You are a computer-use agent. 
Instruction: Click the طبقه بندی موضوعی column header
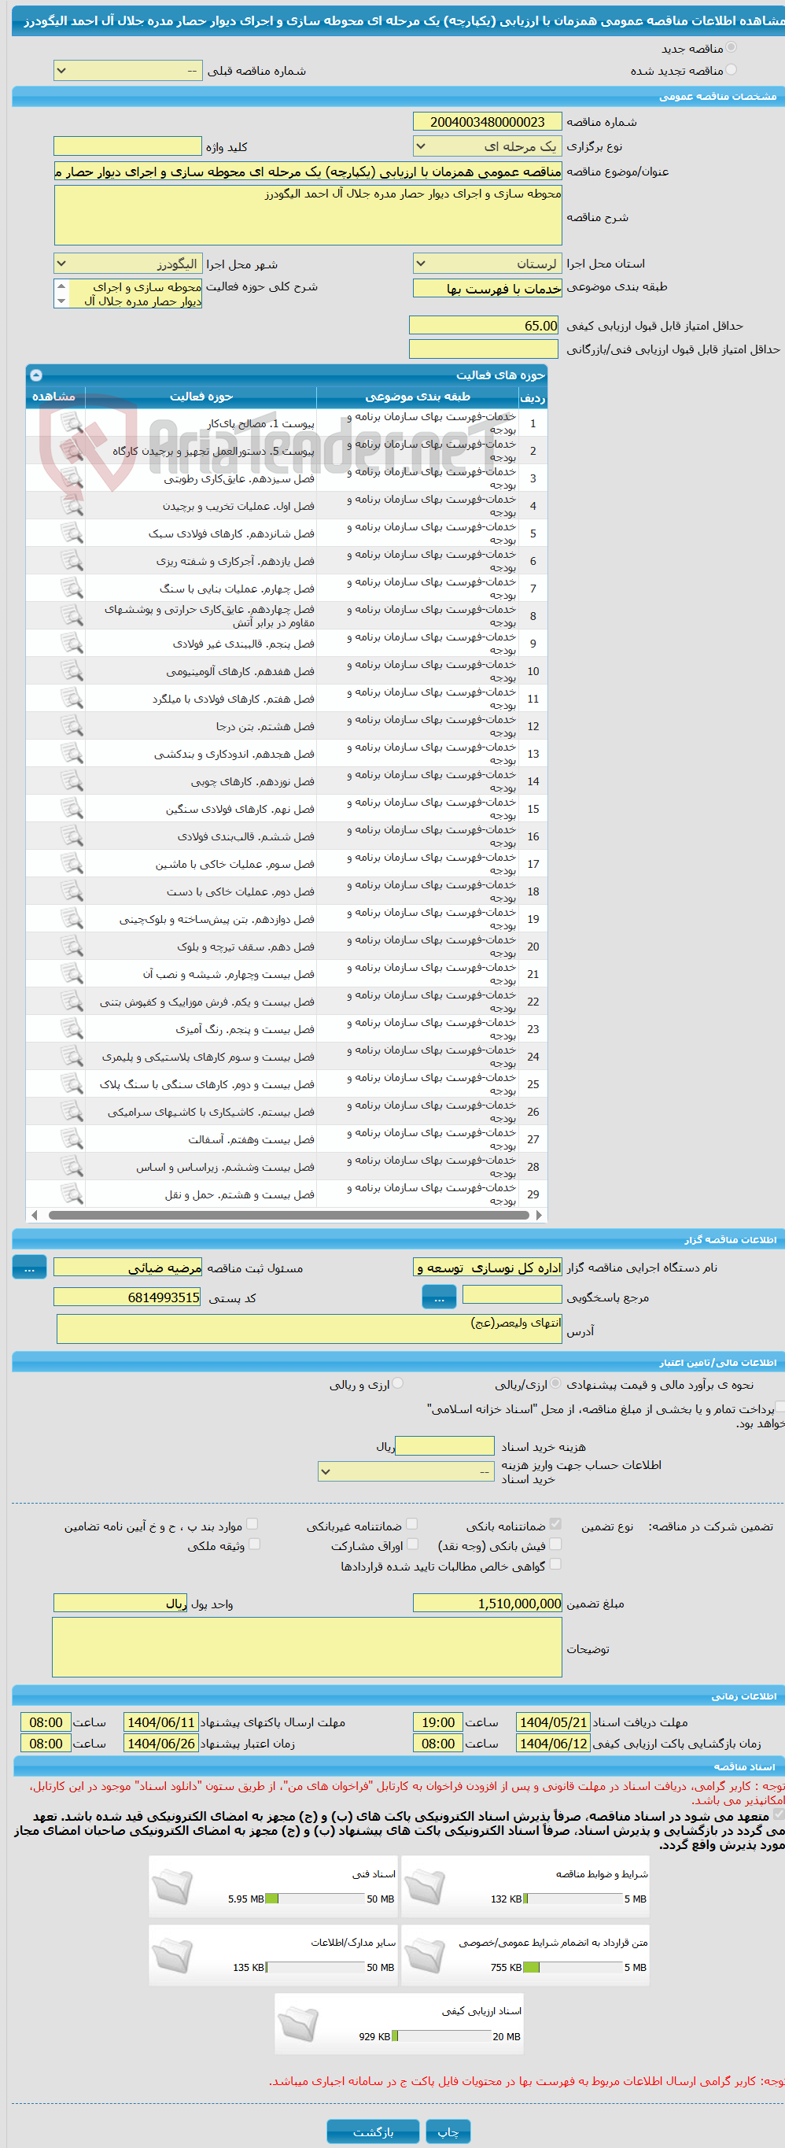tap(418, 397)
